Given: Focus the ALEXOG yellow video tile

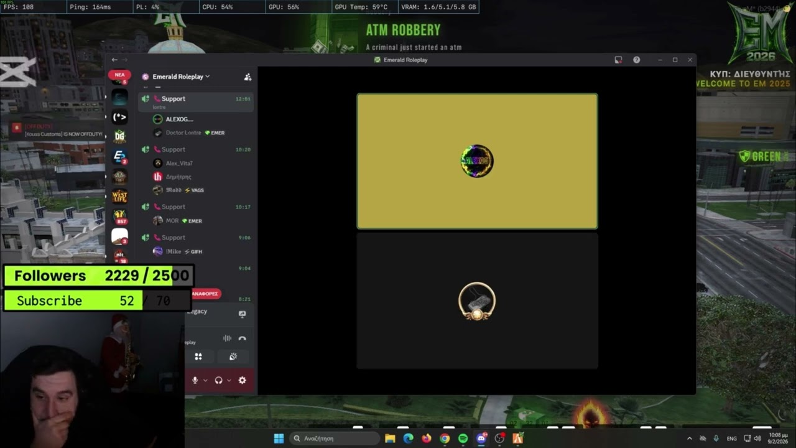Looking at the screenshot, I should 477,161.
